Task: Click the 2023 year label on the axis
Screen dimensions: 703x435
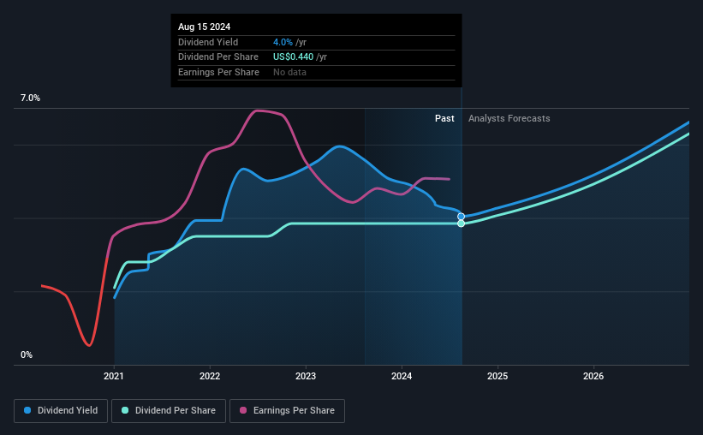Action: point(306,376)
